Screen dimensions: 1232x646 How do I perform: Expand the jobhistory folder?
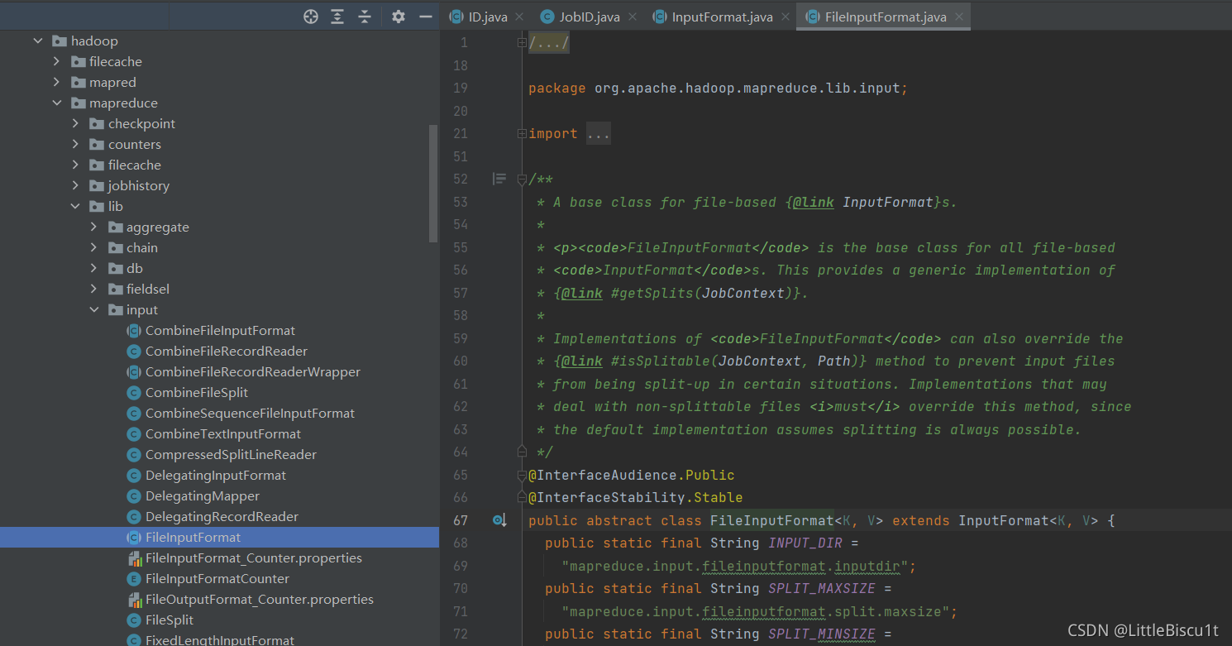click(x=75, y=185)
